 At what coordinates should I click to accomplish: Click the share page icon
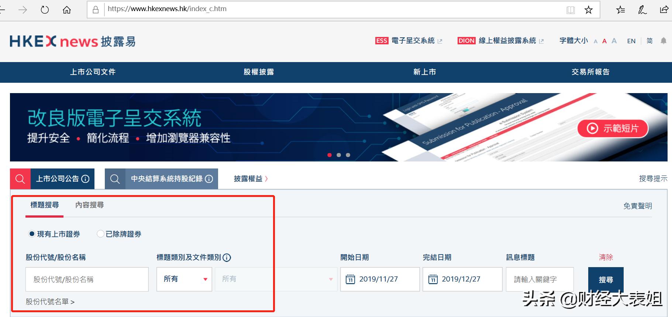pyautogui.click(x=664, y=10)
